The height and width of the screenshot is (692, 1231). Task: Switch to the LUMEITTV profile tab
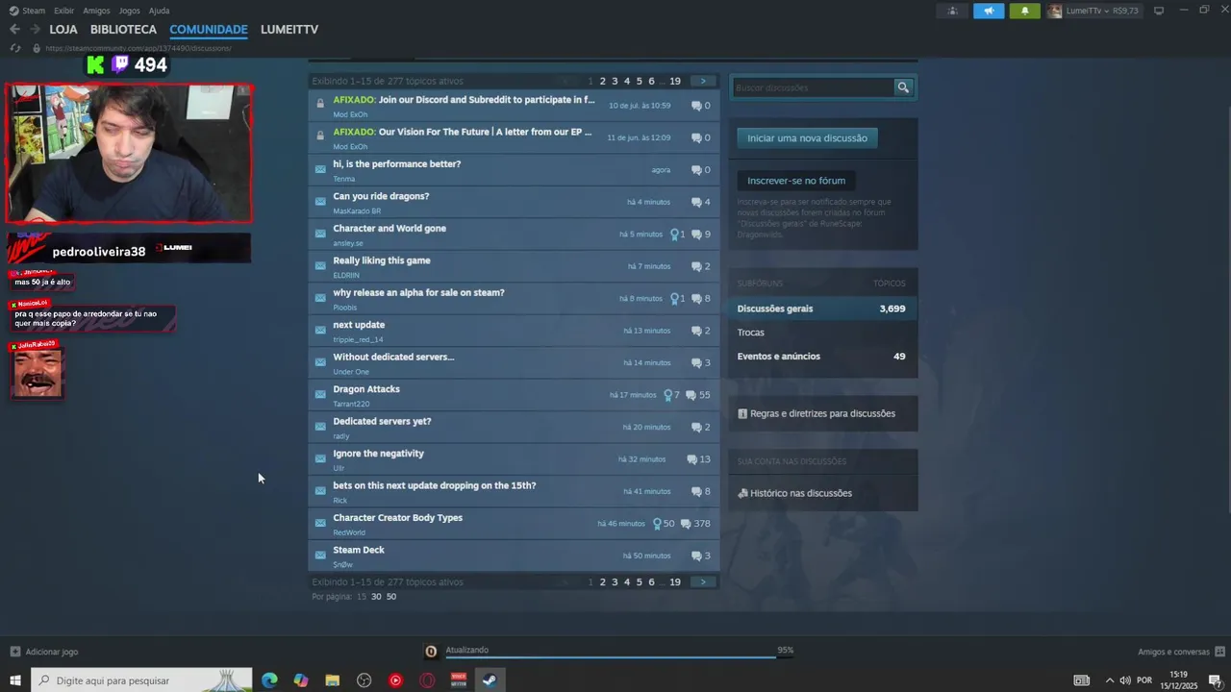(x=289, y=30)
